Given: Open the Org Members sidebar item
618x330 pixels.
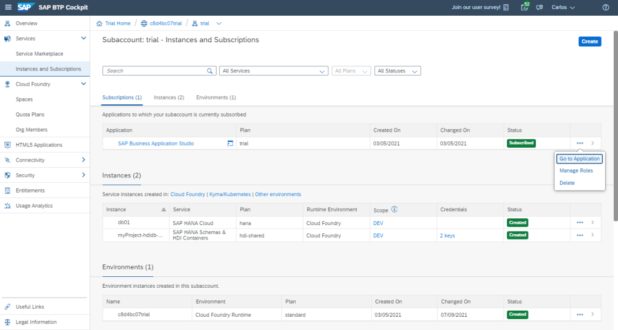Looking at the screenshot, I should pyautogui.click(x=31, y=130).
